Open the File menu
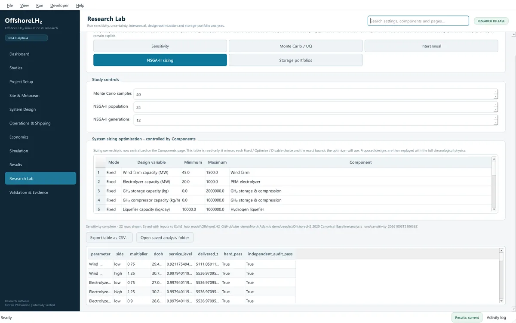 pos(10,5)
